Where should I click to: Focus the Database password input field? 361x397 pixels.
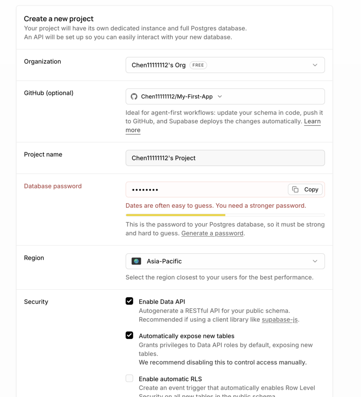point(207,189)
